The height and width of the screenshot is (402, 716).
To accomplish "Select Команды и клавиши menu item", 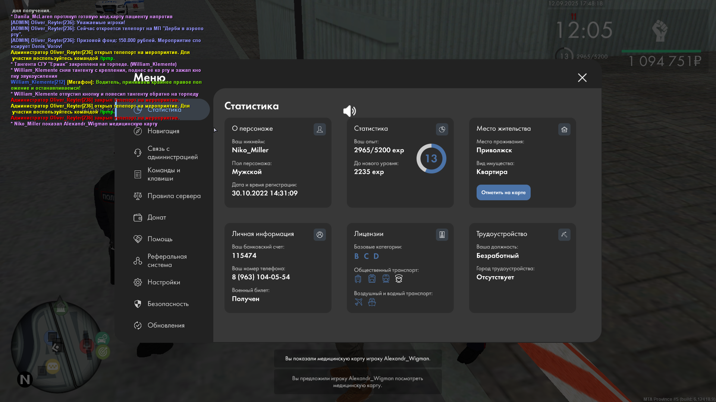I will (x=163, y=174).
